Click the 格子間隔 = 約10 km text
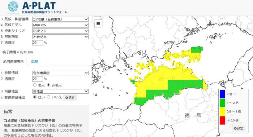The image size is (253, 137). click(18, 52)
